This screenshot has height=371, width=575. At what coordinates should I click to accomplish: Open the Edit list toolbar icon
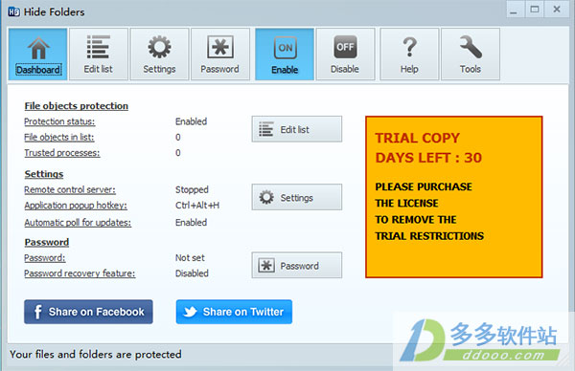coord(99,55)
